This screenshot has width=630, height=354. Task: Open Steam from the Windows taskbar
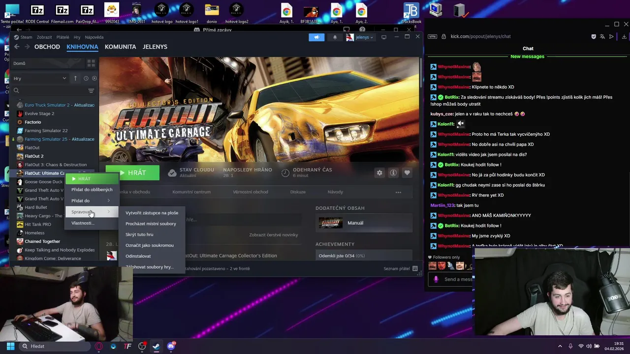coord(156,346)
